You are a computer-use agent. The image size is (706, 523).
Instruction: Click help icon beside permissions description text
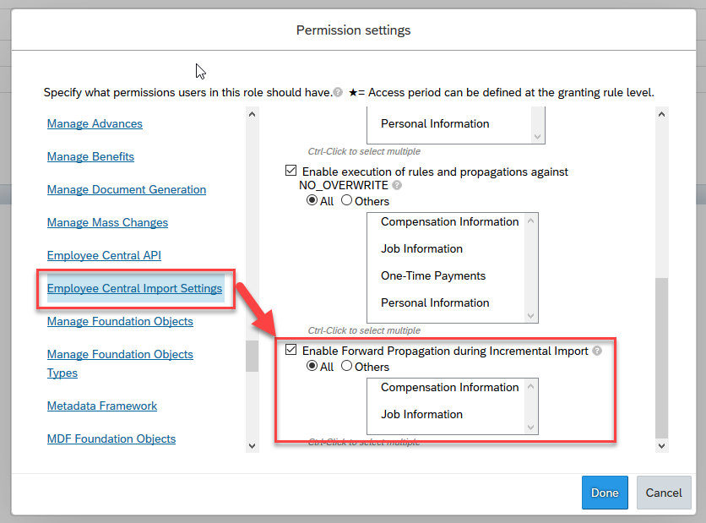[338, 92]
